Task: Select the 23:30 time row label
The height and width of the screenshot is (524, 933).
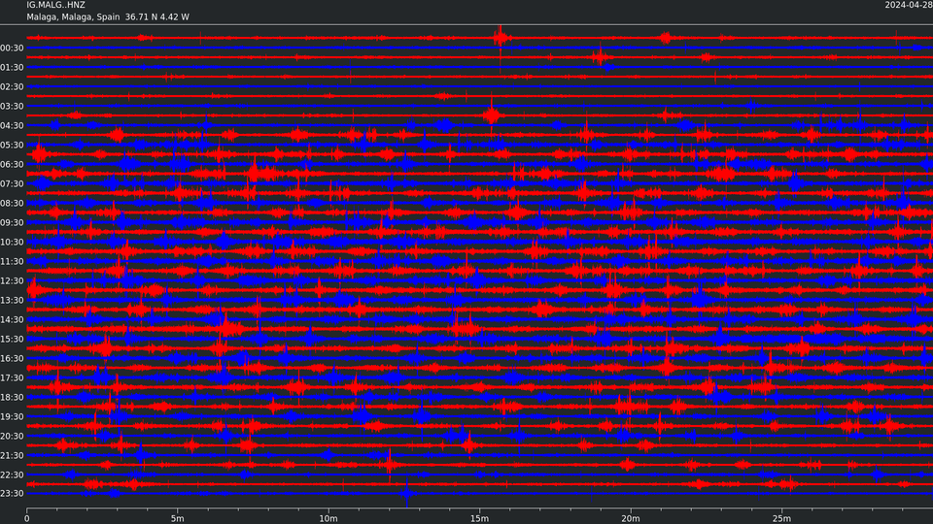Action: (12, 494)
